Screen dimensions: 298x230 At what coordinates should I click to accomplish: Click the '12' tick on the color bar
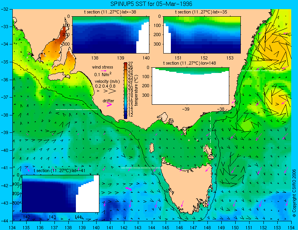tap(131, 115)
